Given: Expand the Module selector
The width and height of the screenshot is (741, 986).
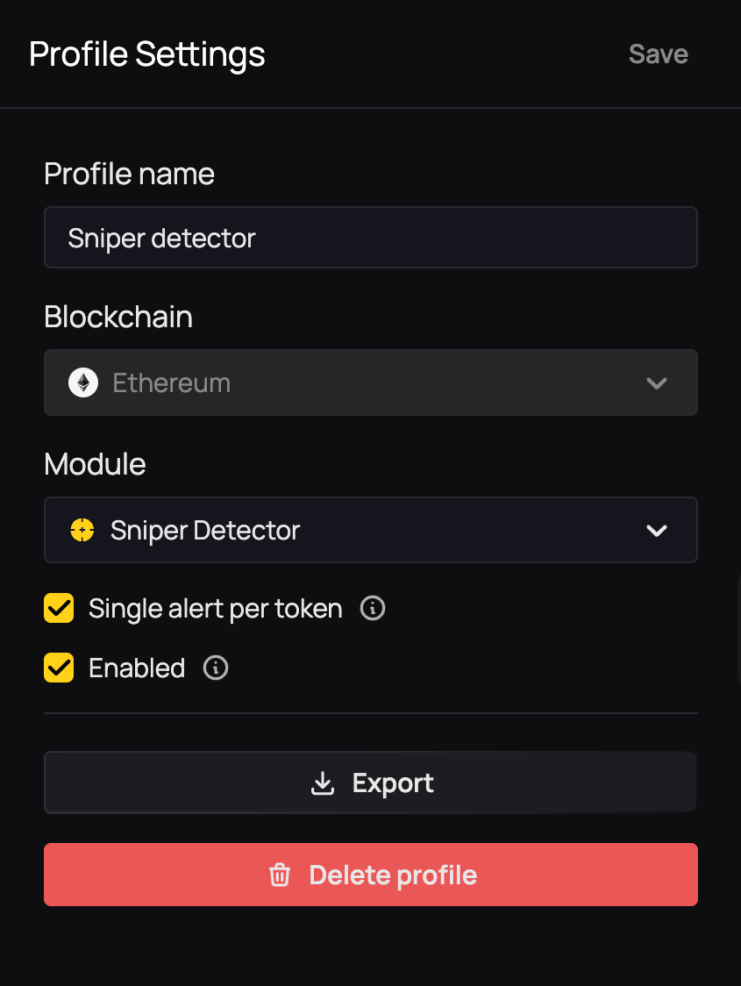Looking at the screenshot, I should tap(370, 530).
